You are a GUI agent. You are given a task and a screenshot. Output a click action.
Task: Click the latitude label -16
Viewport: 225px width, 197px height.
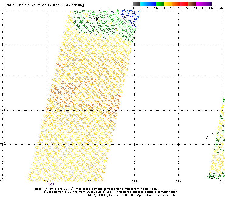(x=3, y=110)
